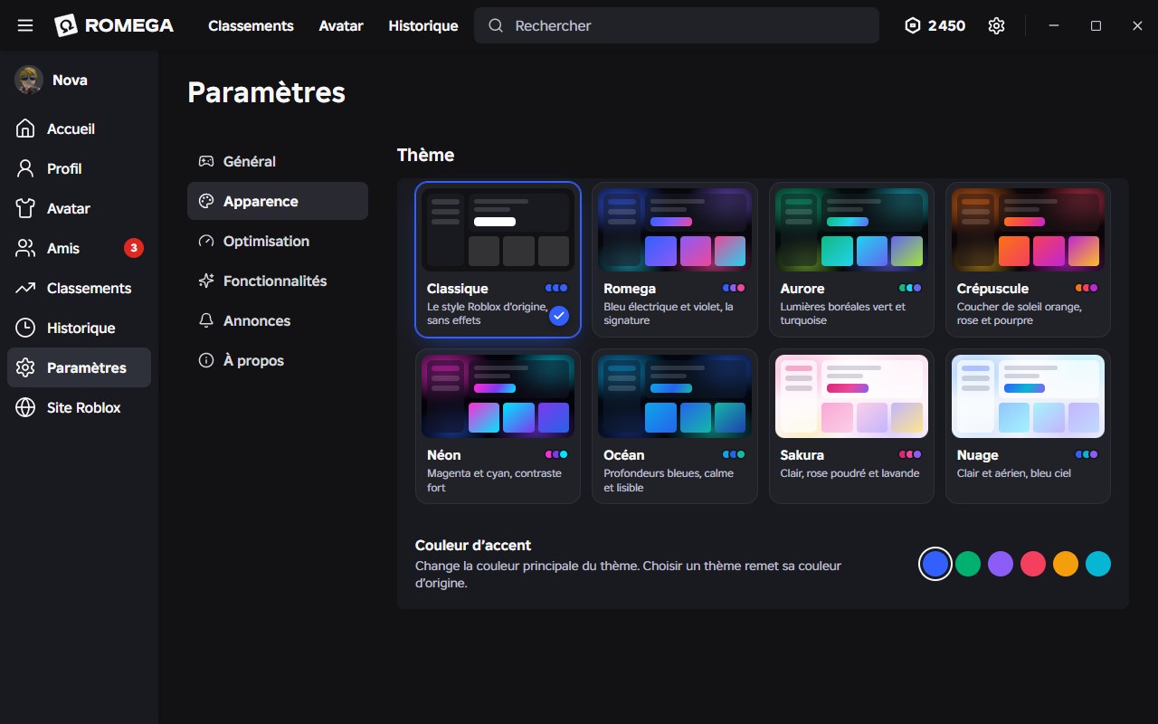
Task: Pick the blue accent color
Action: (935, 564)
